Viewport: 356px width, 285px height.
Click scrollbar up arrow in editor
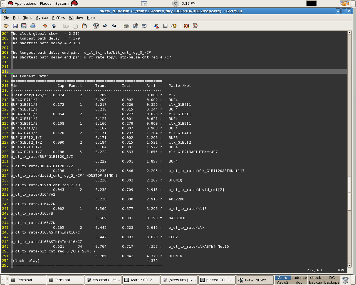(x=350, y=33)
